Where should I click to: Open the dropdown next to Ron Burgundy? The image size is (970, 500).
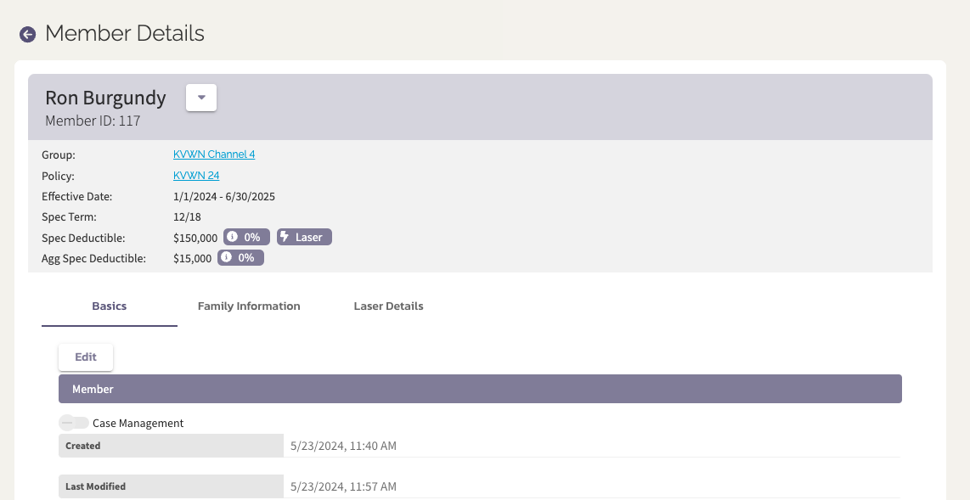(x=201, y=98)
